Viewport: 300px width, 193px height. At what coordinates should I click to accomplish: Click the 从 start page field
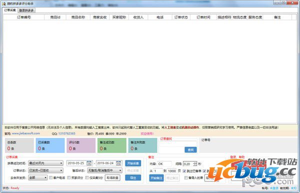(x=158, y=171)
